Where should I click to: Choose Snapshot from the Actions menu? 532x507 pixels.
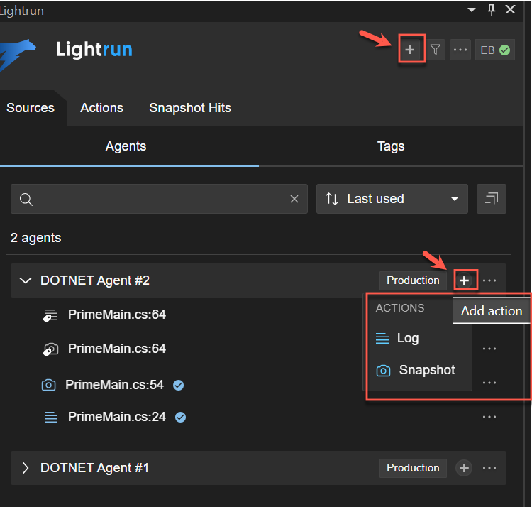[x=426, y=370]
